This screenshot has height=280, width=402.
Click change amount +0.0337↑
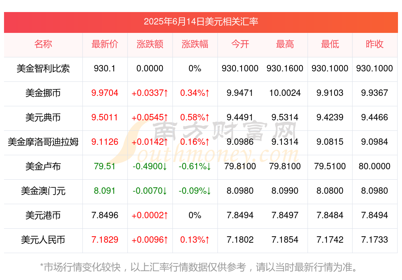click(150, 93)
